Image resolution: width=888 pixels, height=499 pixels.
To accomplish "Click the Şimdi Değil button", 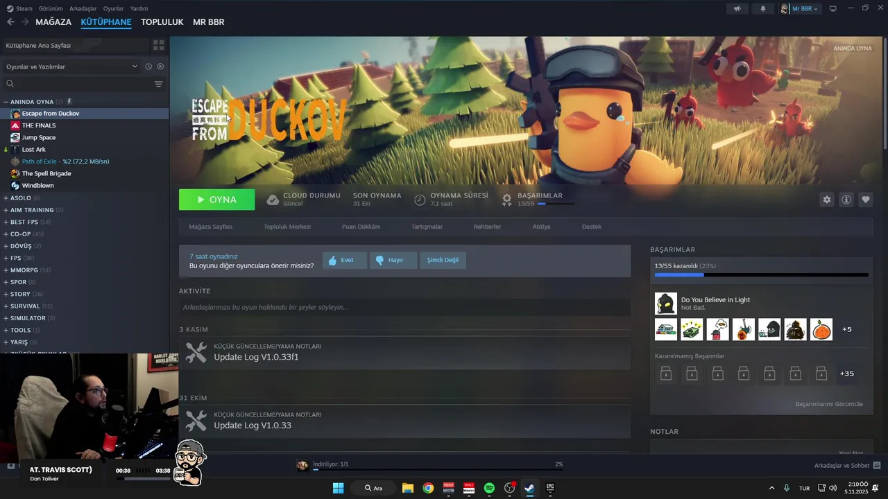I will click(x=443, y=260).
